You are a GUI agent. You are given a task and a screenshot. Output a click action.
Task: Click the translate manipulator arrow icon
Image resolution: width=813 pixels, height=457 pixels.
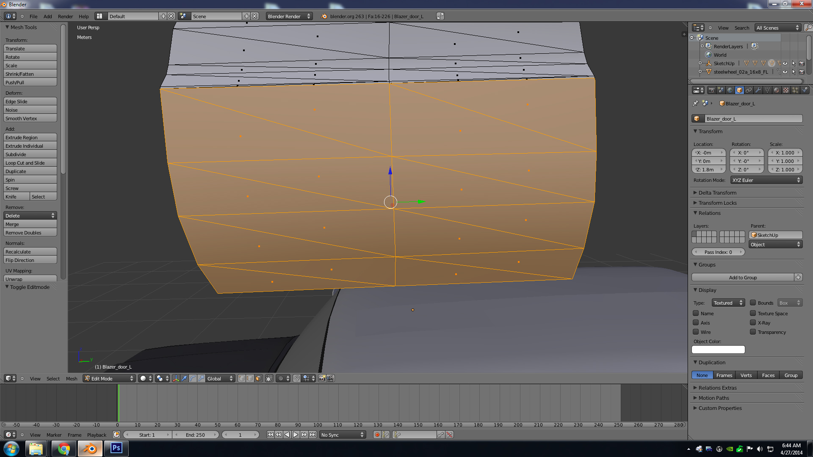click(184, 379)
